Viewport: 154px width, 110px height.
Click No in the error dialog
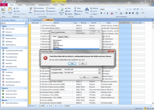[x=83, y=63]
